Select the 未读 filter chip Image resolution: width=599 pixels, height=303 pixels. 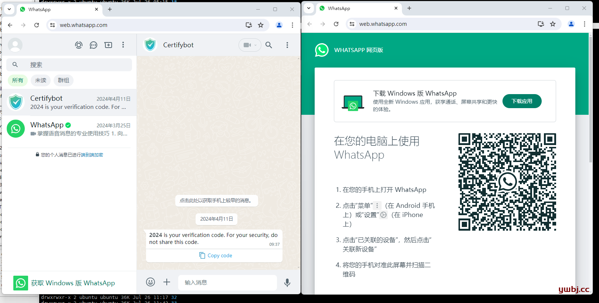click(41, 80)
